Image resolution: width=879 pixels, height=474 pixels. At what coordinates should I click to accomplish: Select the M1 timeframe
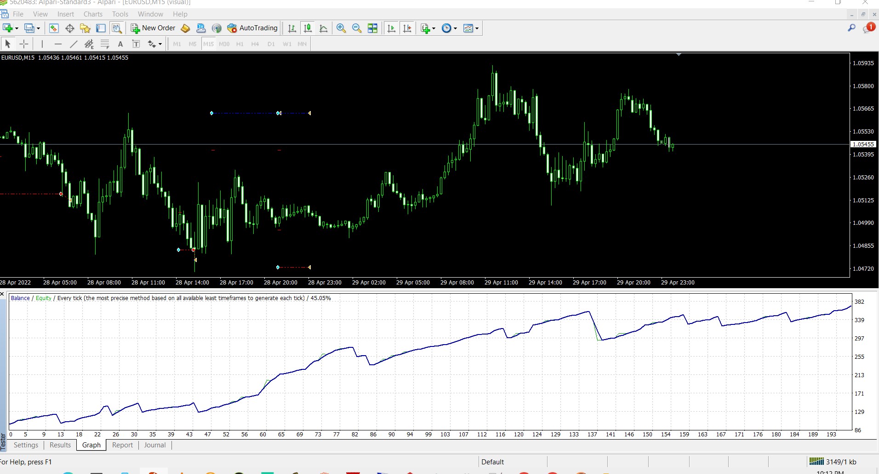point(177,44)
